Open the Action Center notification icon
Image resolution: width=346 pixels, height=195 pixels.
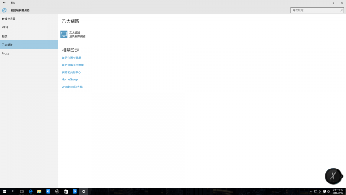click(324, 192)
